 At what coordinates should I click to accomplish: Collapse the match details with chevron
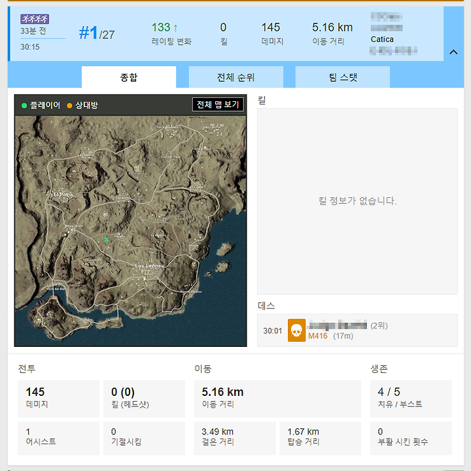[x=453, y=52]
